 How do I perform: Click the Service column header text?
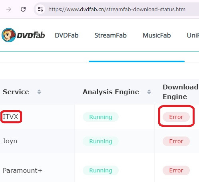click(x=16, y=92)
